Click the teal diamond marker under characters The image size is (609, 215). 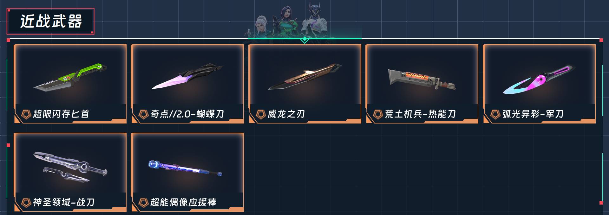[304, 40]
